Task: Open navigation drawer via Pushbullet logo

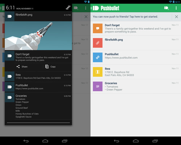Action: [x=95, y=8]
